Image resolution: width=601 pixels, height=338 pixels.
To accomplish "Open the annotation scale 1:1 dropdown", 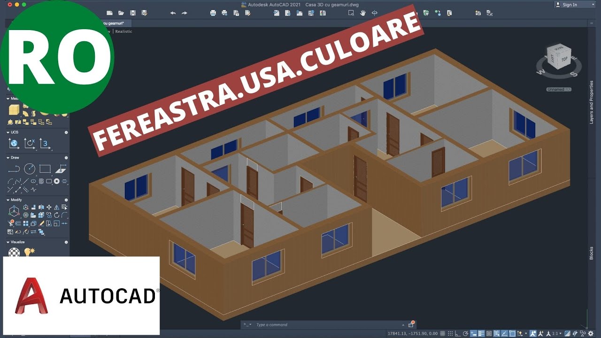I will pyautogui.click(x=557, y=333).
